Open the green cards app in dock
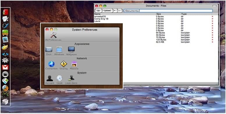Screen dimensions: 226x114 point(5,81)
